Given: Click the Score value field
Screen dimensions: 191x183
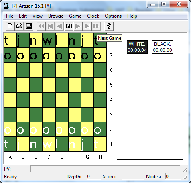Looking at the screenshot, I should tap(133, 177).
